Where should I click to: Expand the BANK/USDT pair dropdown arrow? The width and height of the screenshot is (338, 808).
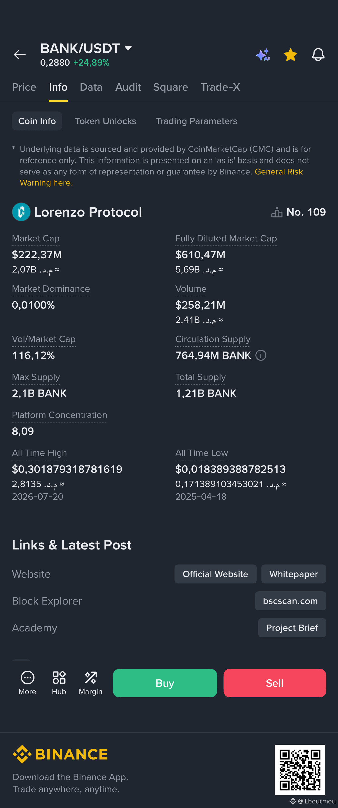click(128, 48)
